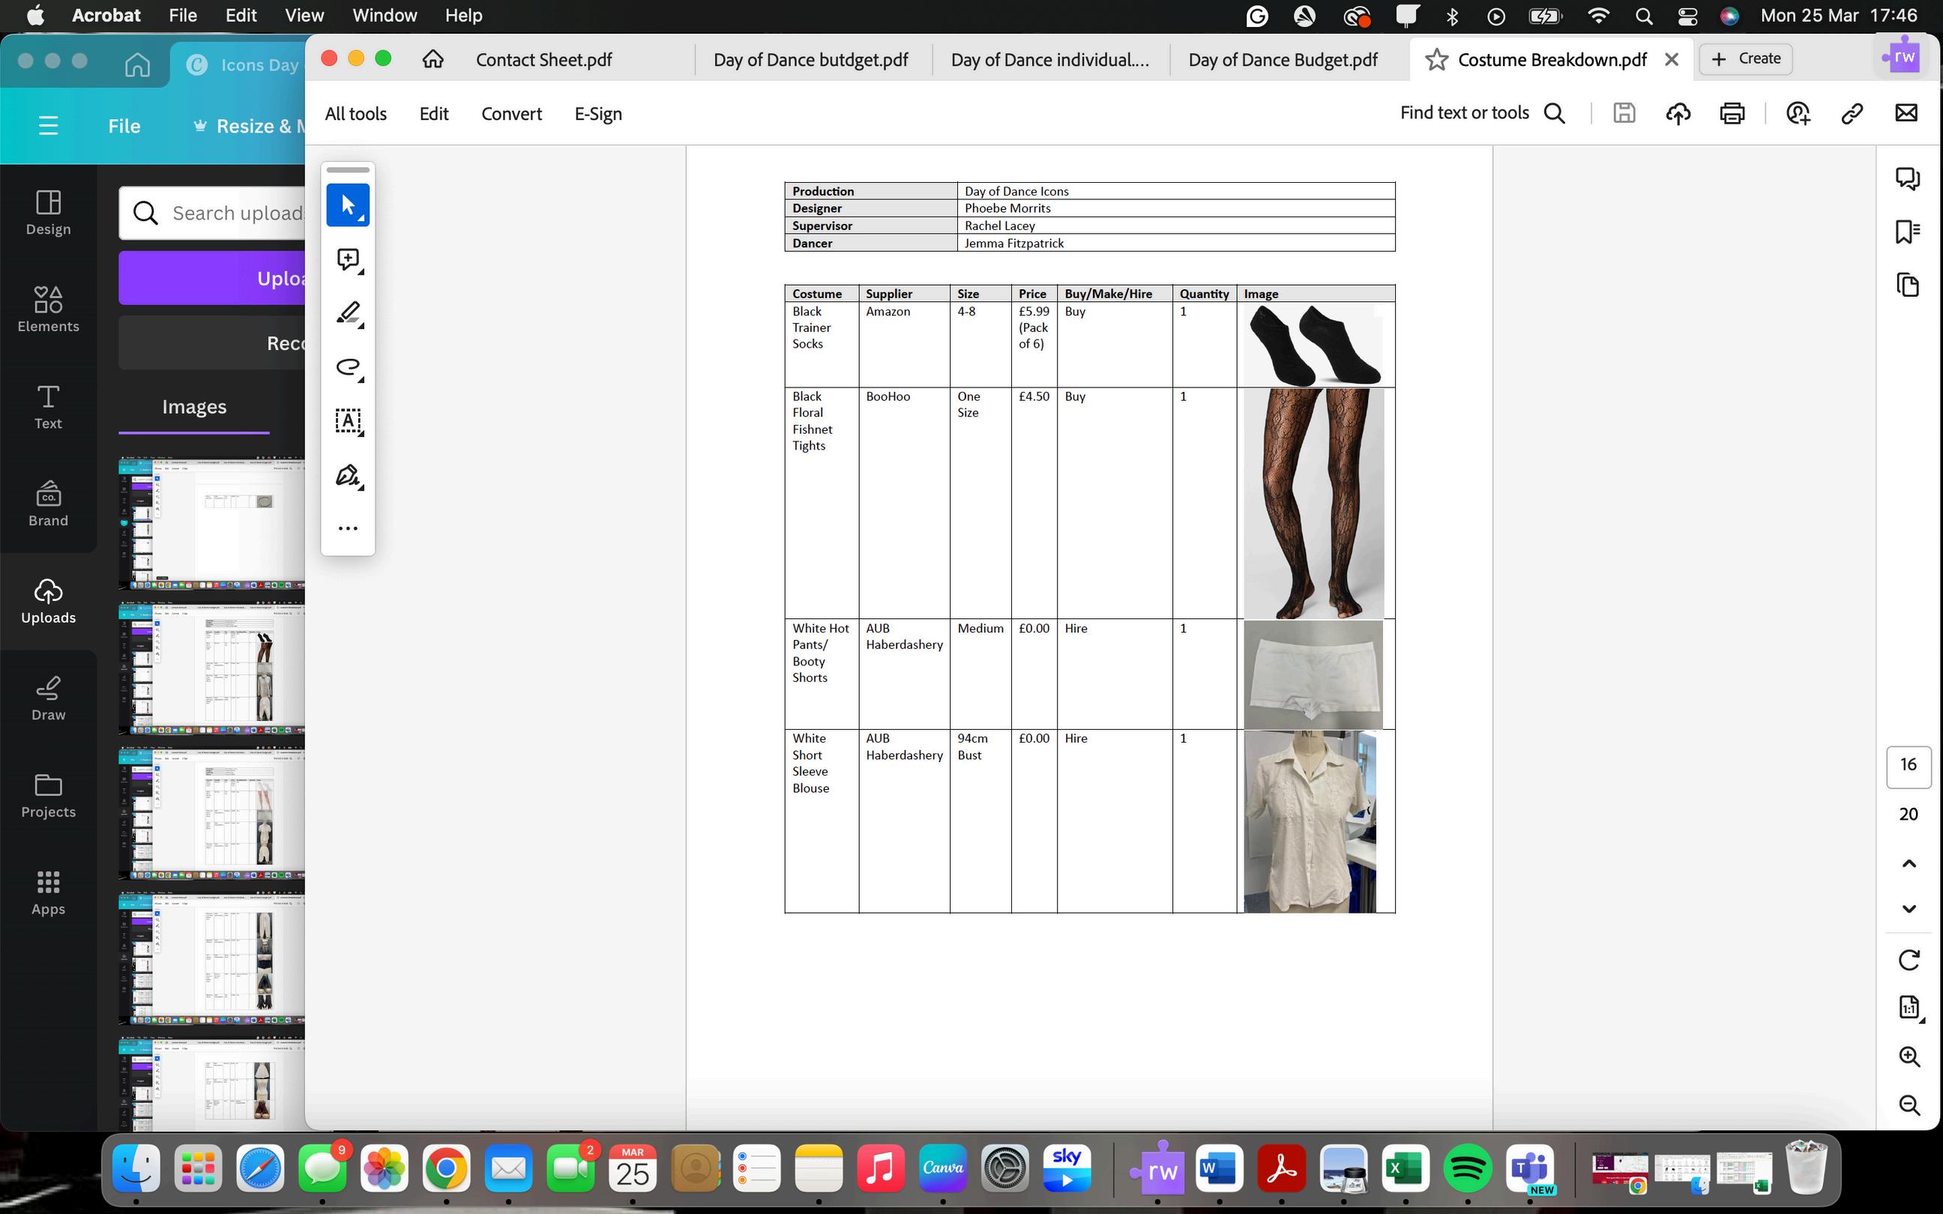Click the Rotate page icon
Image resolution: width=1943 pixels, height=1214 pixels.
[x=1909, y=959]
